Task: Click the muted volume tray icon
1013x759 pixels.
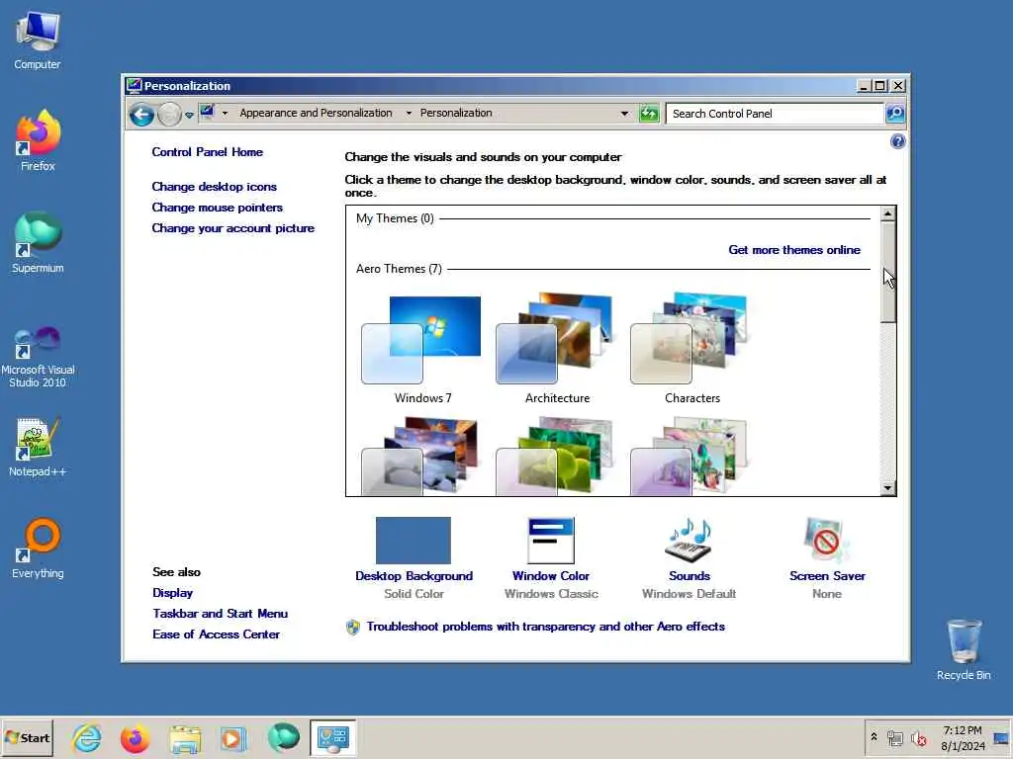Action: [918, 737]
